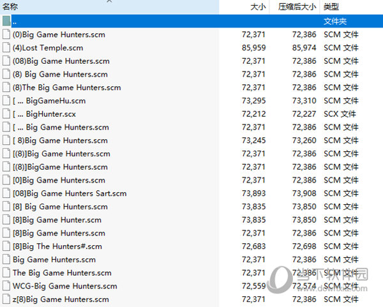Select the file The Big Game Hunters.scm
Screen dimensions: 383x307
click(x=62, y=273)
